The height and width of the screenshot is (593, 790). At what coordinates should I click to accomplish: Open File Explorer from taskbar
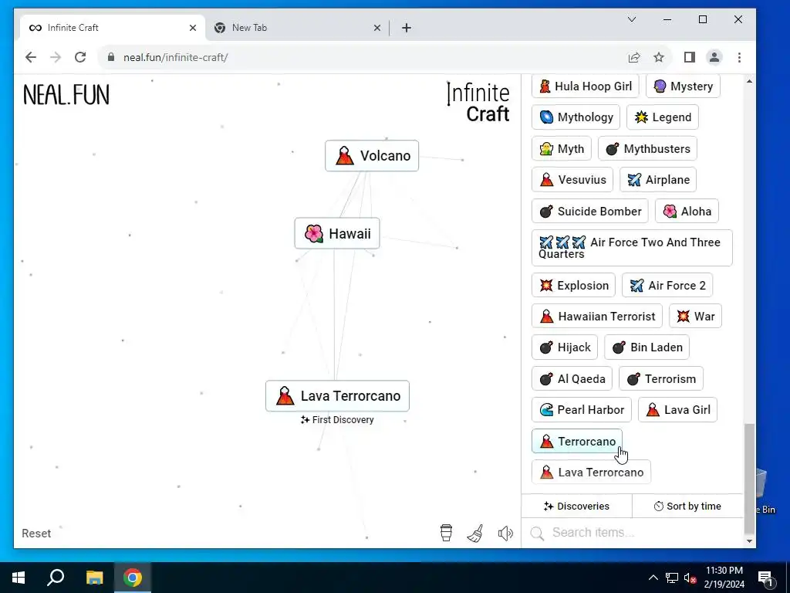pyautogui.click(x=94, y=578)
